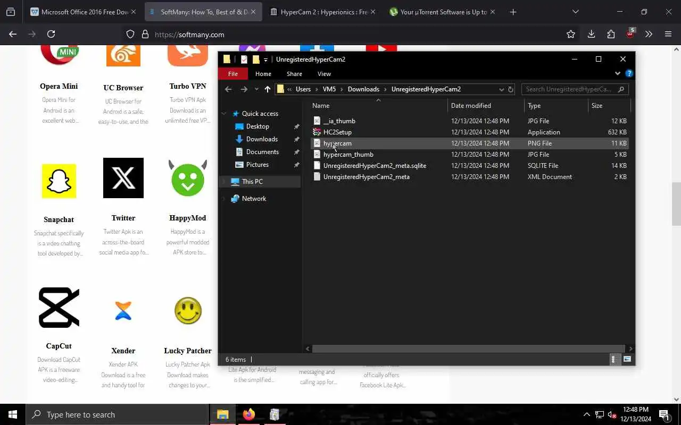Open Desktop in Quick access
681x425 pixels.
point(258,126)
